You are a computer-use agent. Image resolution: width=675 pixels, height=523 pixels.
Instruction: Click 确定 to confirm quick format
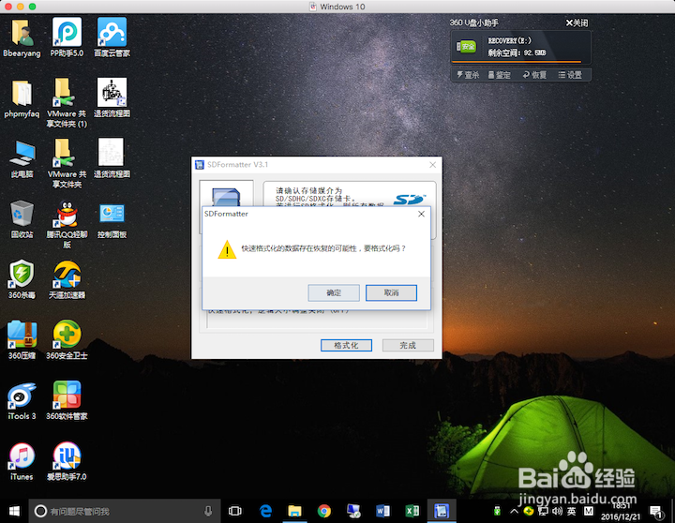pos(334,292)
